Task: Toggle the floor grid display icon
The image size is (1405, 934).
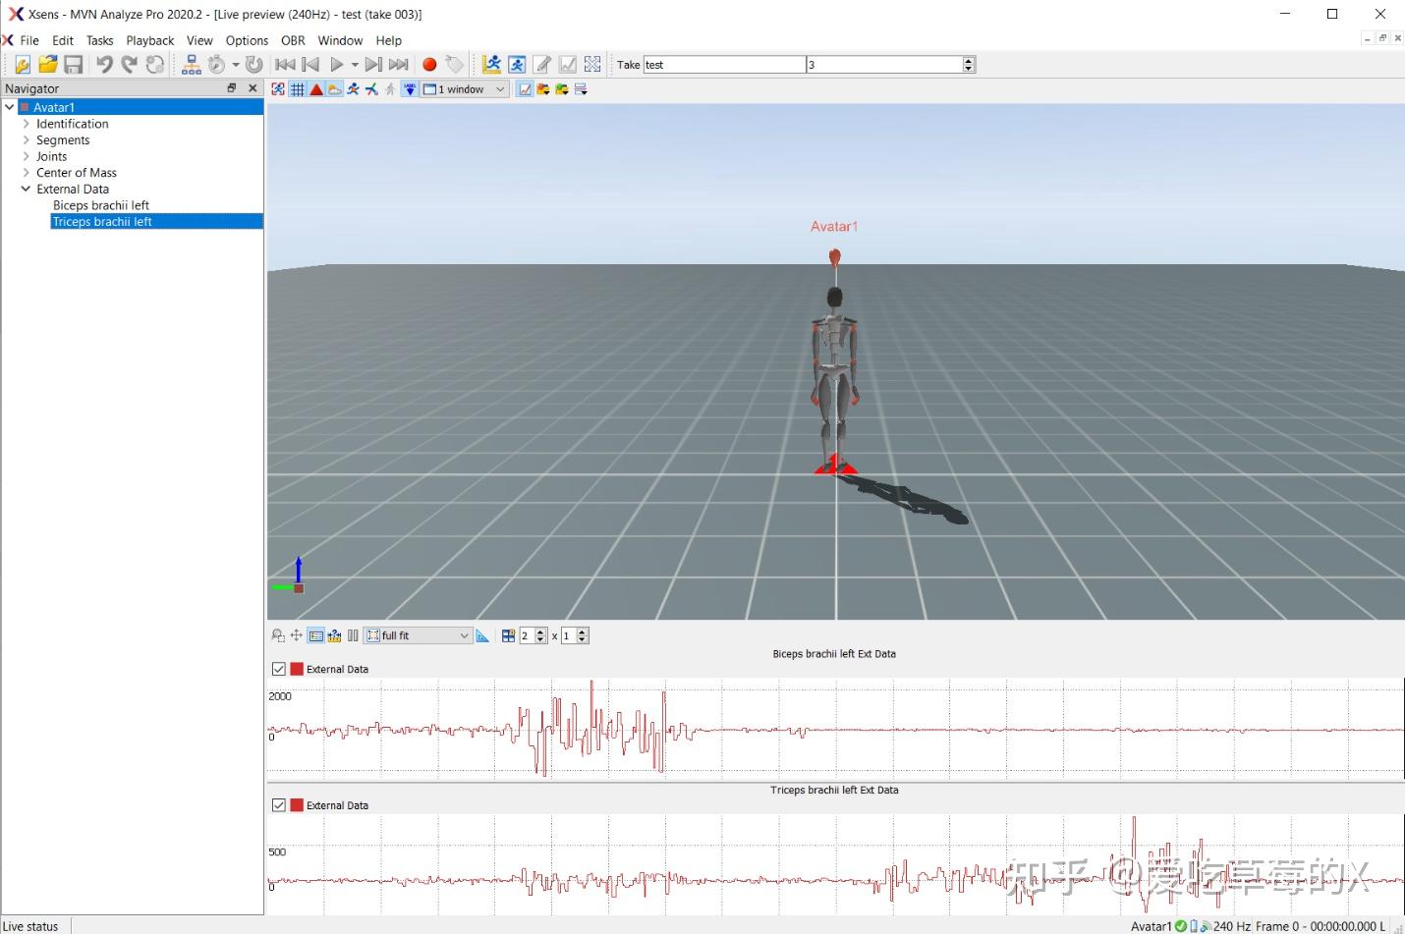Action: pos(298,89)
